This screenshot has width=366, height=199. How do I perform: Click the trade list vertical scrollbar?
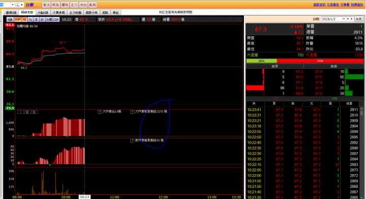coord(361,153)
